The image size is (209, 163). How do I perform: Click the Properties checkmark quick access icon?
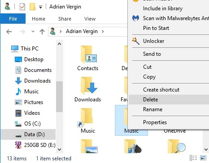22,7
